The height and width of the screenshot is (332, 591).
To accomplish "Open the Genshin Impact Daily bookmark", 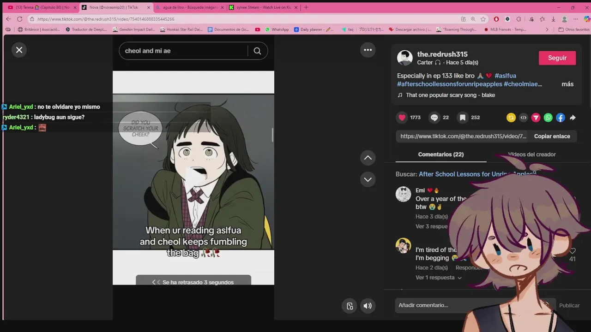I will 134,30.
